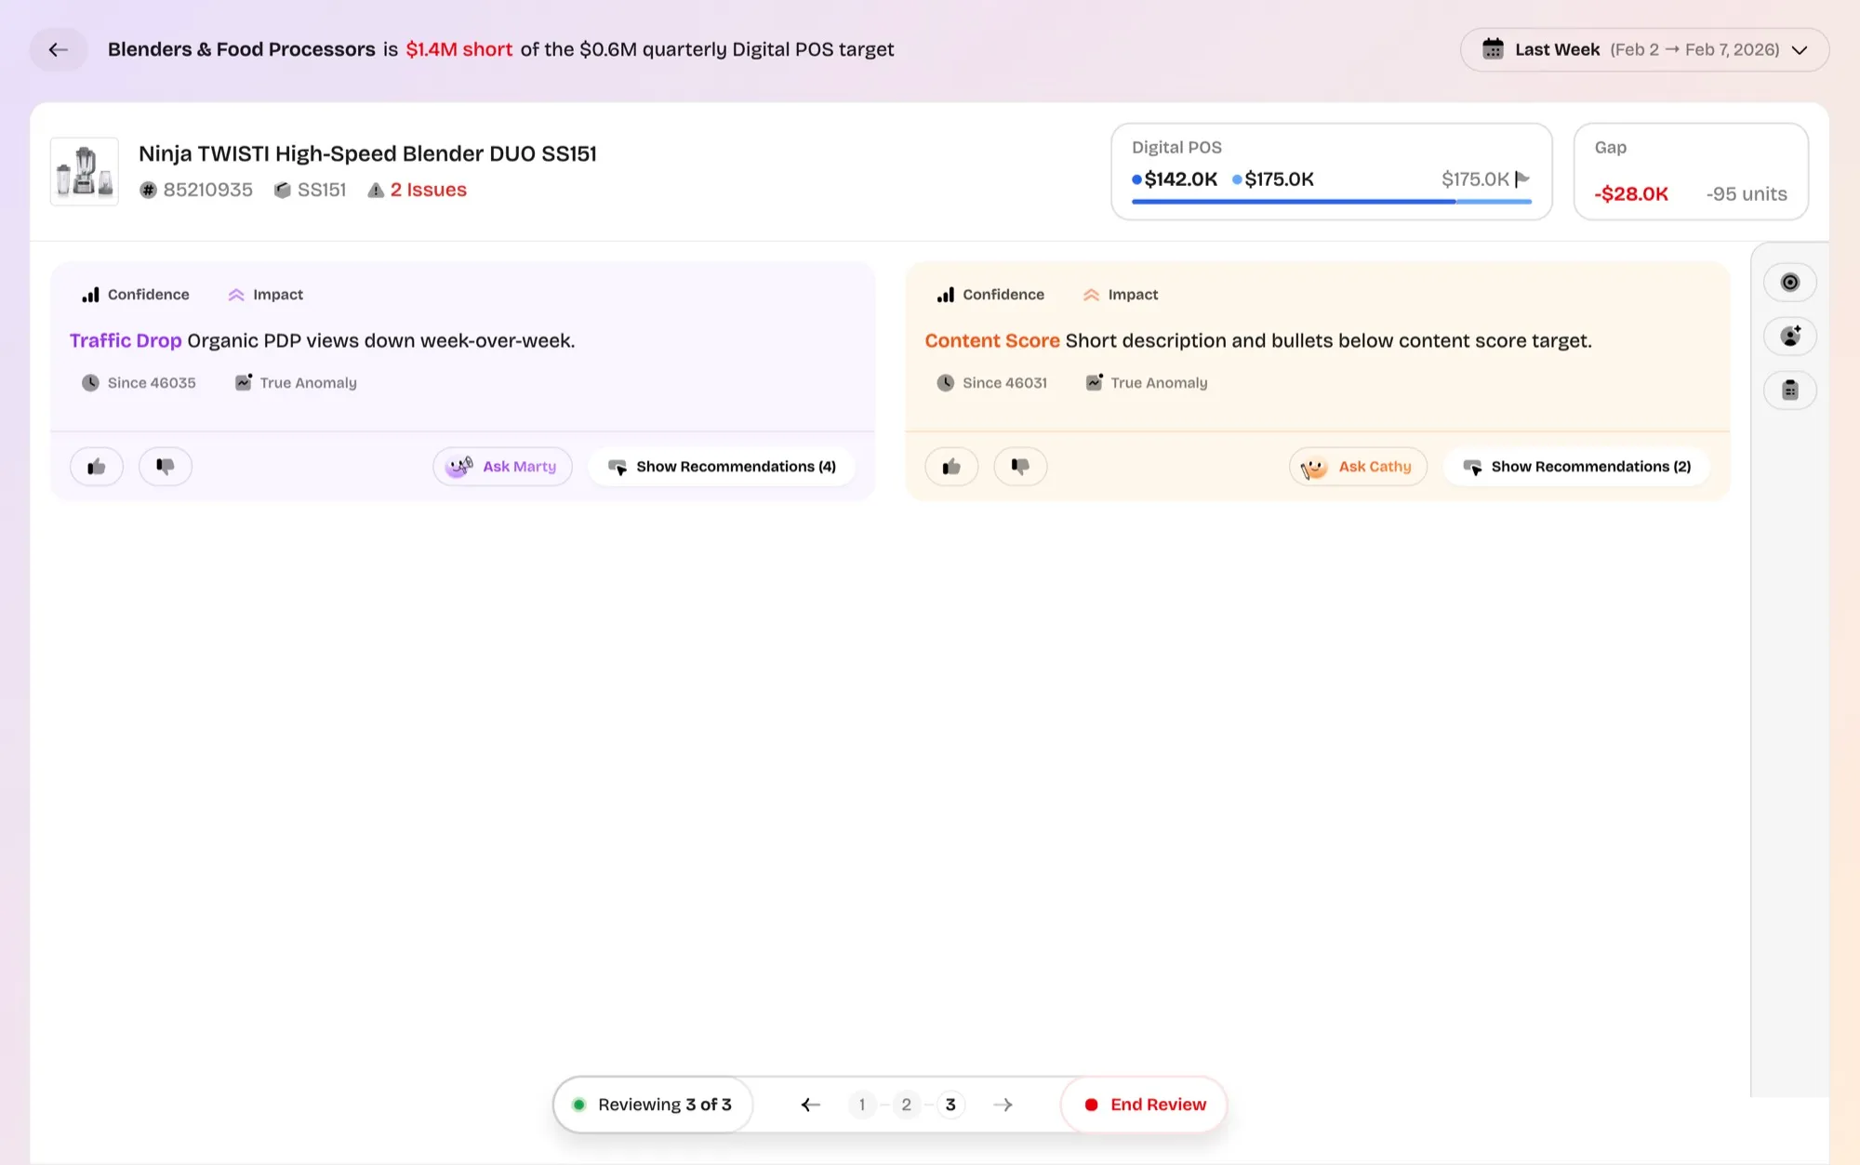Click the Digital POS progress bar

(x=1332, y=202)
